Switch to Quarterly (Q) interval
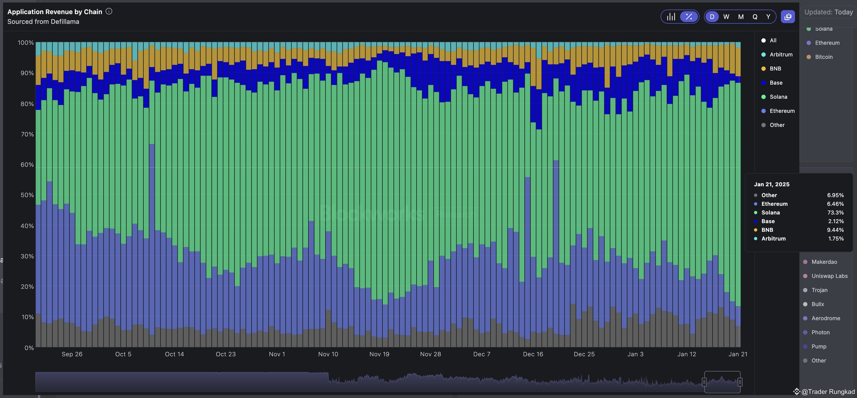Viewport: 857px width, 398px height. coord(755,17)
